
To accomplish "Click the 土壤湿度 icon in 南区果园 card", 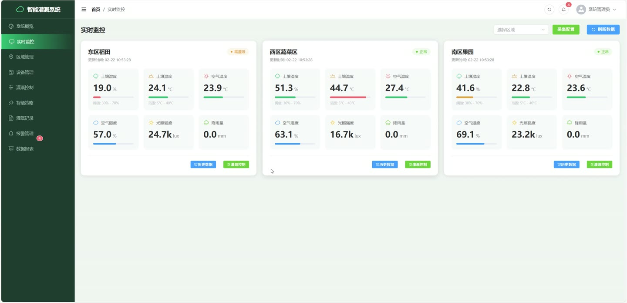I will click(459, 76).
